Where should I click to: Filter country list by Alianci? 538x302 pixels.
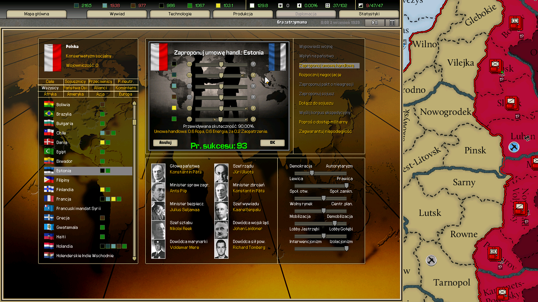(101, 88)
